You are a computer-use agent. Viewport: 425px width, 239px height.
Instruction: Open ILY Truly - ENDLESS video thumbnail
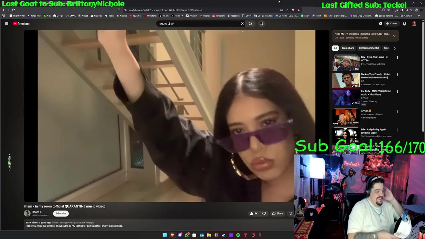(346, 97)
